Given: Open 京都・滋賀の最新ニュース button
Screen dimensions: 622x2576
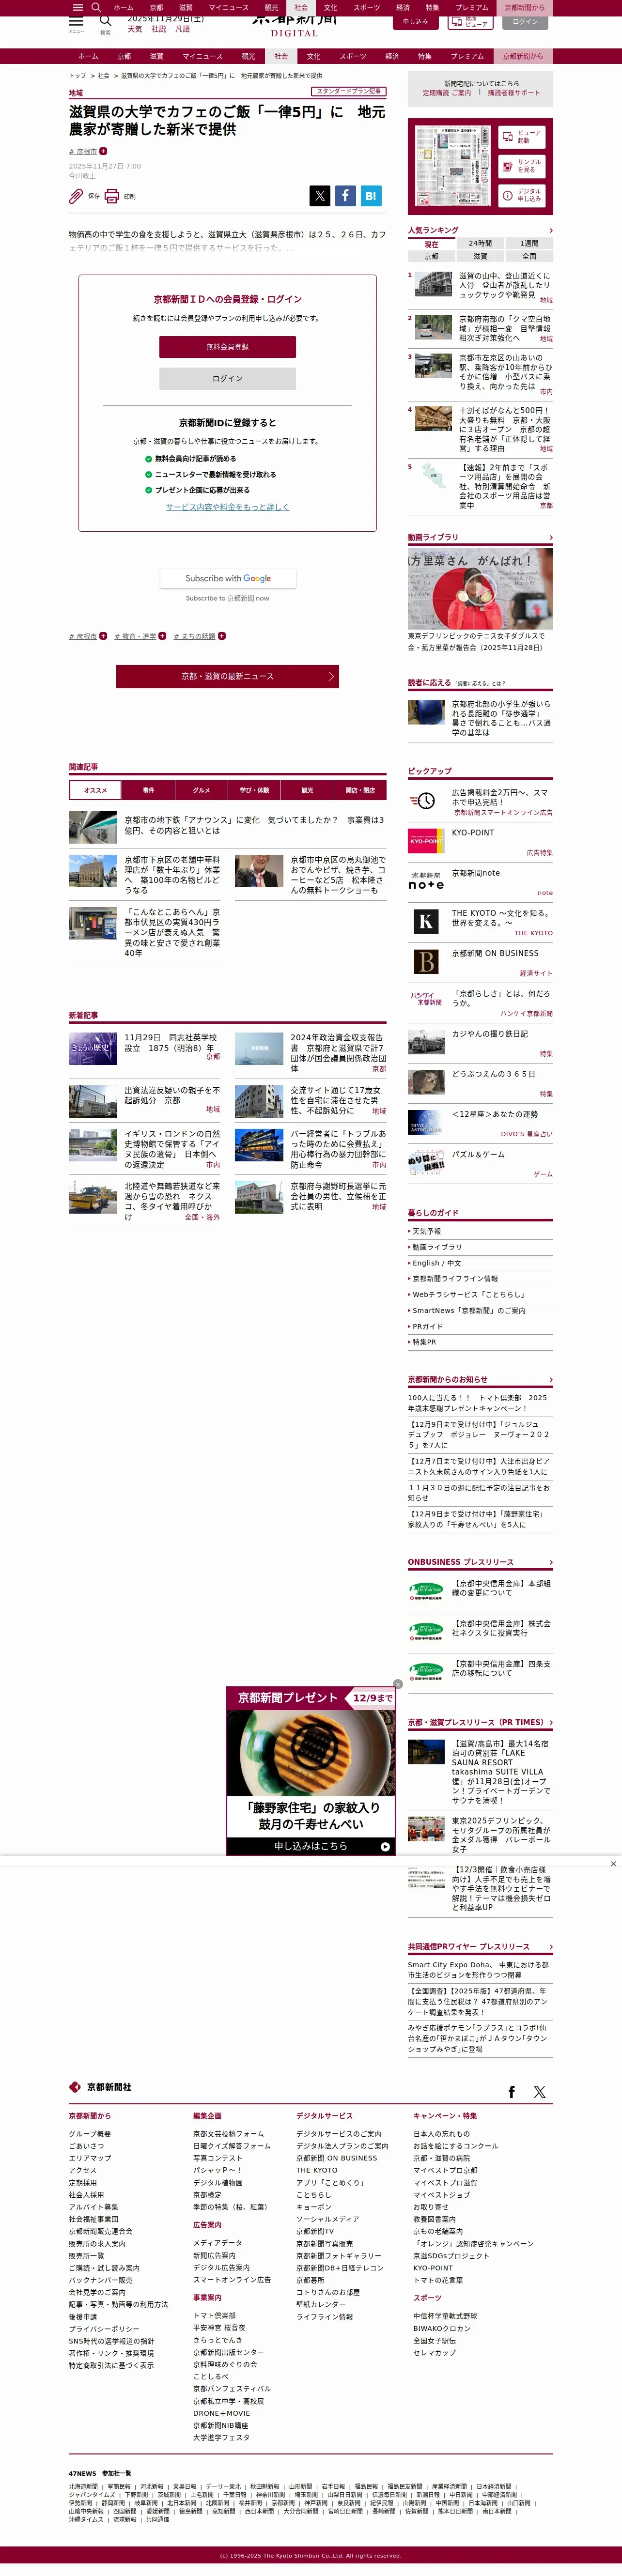Looking at the screenshot, I should point(227,676).
